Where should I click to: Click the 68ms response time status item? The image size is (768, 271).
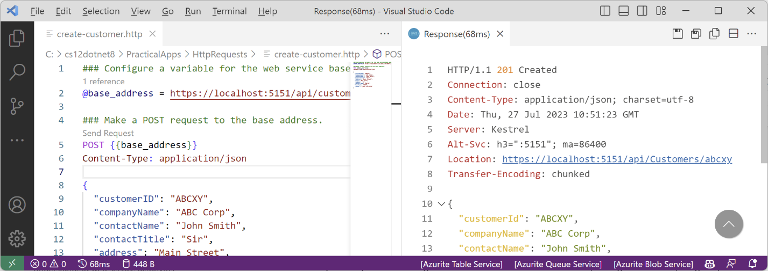click(94, 264)
